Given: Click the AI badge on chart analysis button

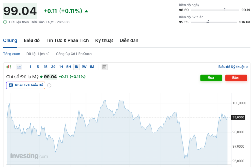Looking at the screenshot, I should (x=11, y=85).
